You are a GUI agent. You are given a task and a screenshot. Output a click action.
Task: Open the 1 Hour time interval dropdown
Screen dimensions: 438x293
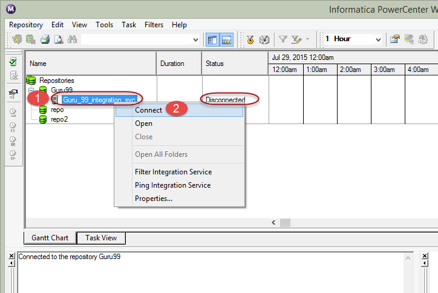pos(378,39)
